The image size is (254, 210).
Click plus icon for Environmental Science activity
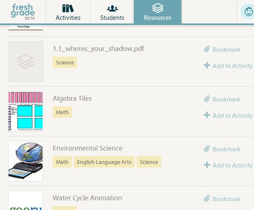207,165
